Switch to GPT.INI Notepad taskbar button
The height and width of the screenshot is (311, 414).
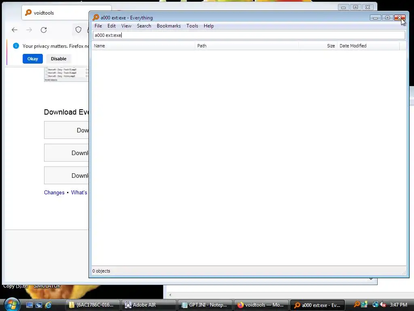(205, 305)
